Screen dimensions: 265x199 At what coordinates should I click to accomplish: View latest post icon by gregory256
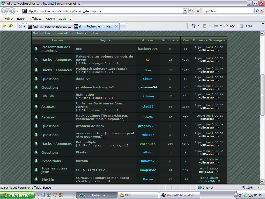click(x=218, y=181)
